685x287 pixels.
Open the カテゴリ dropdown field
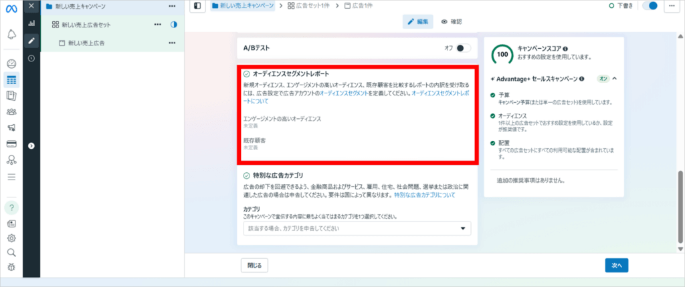coord(357,228)
